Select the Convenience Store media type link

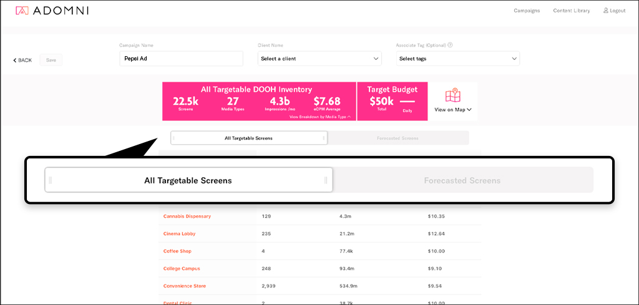pyautogui.click(x=184, y=286)
